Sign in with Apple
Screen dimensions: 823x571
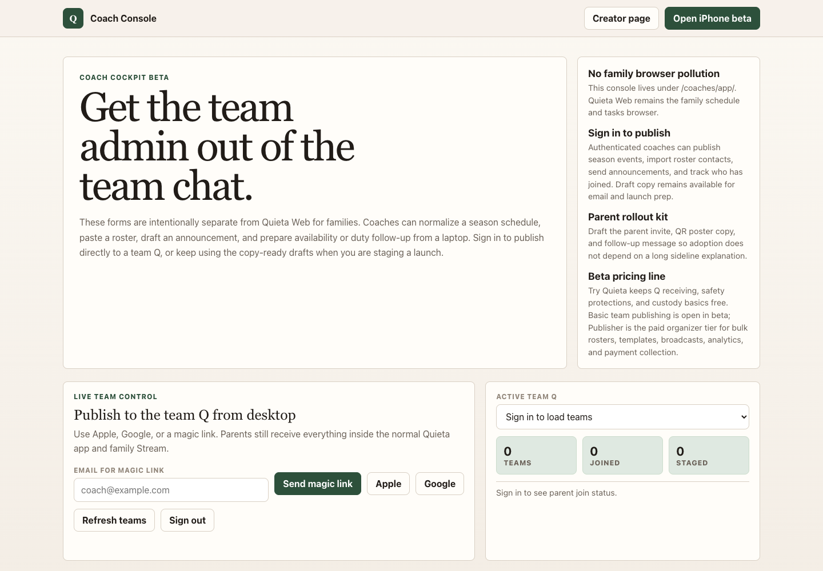pos(388,484)
